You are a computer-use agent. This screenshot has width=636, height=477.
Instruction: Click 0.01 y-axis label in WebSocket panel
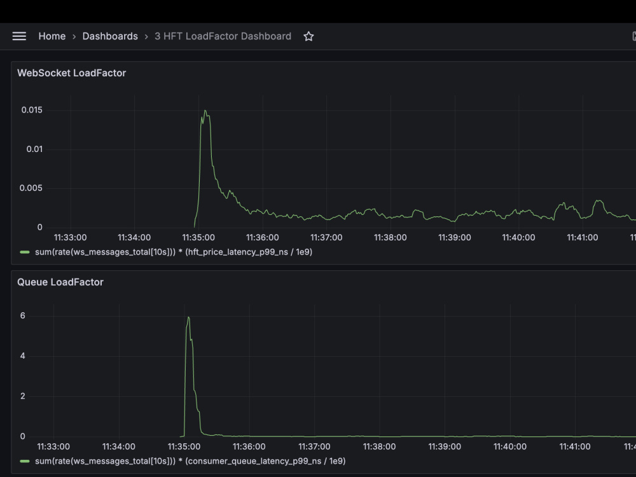[x=34, y=149]
